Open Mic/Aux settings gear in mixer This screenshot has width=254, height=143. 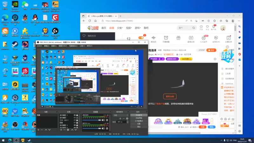coord(107,128)
